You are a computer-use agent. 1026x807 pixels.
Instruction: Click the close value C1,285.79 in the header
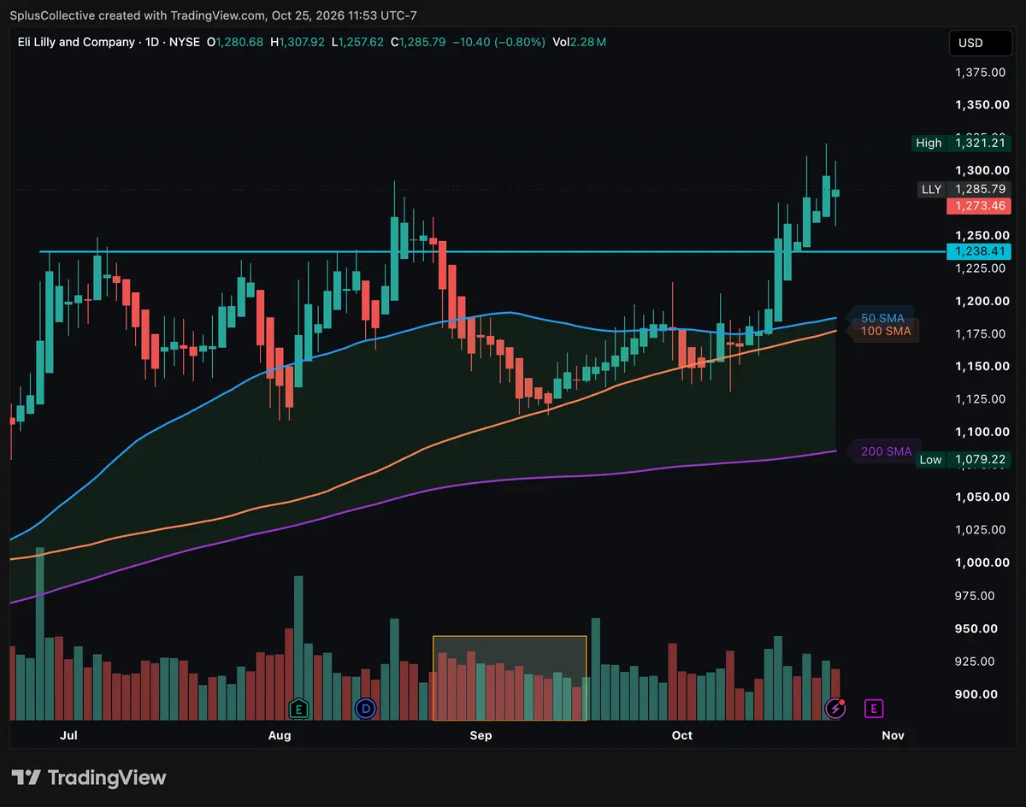click(x=418, y=42)
